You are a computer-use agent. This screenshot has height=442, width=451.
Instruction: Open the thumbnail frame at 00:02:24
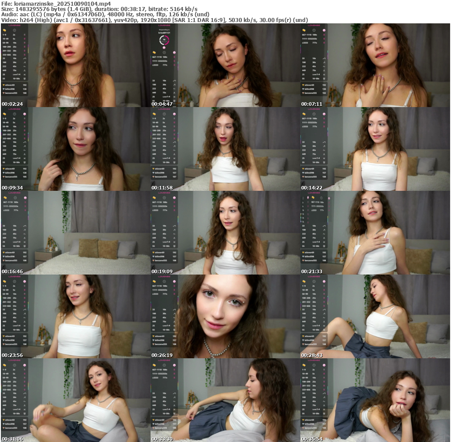75,65
